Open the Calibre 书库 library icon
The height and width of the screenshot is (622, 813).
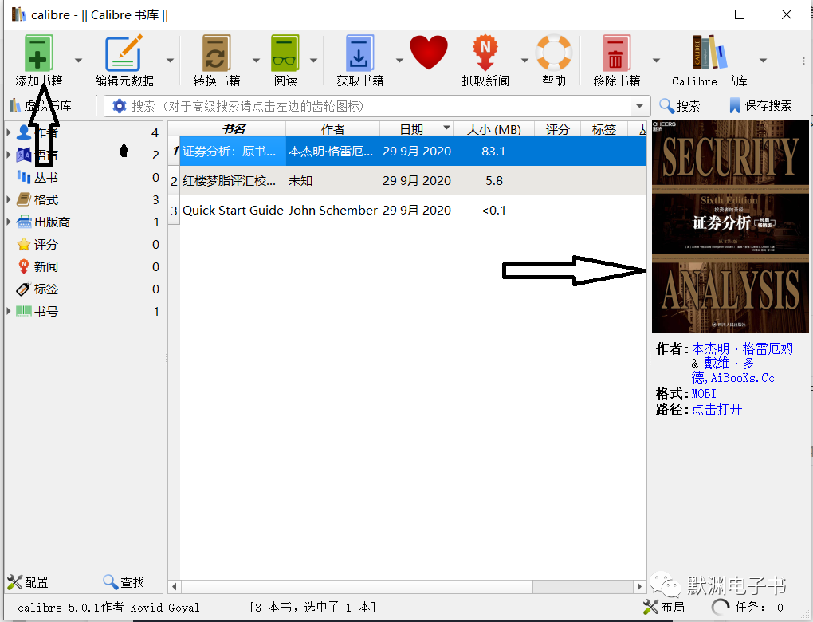(709, 52)
